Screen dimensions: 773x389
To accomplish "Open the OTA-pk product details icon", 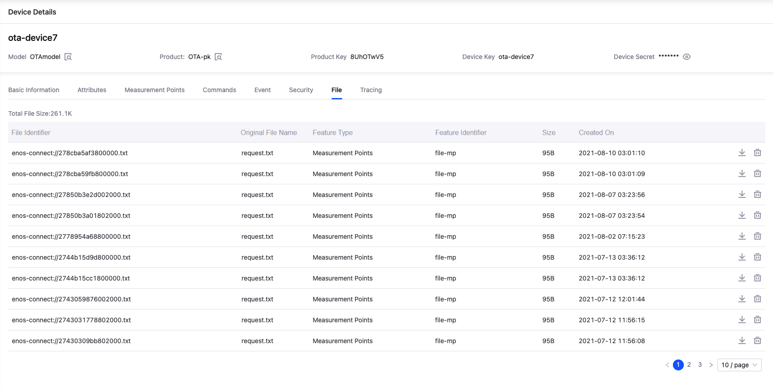I will point(218,57).
